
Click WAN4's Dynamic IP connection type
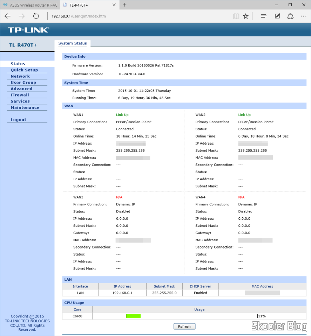coord(248,204)
